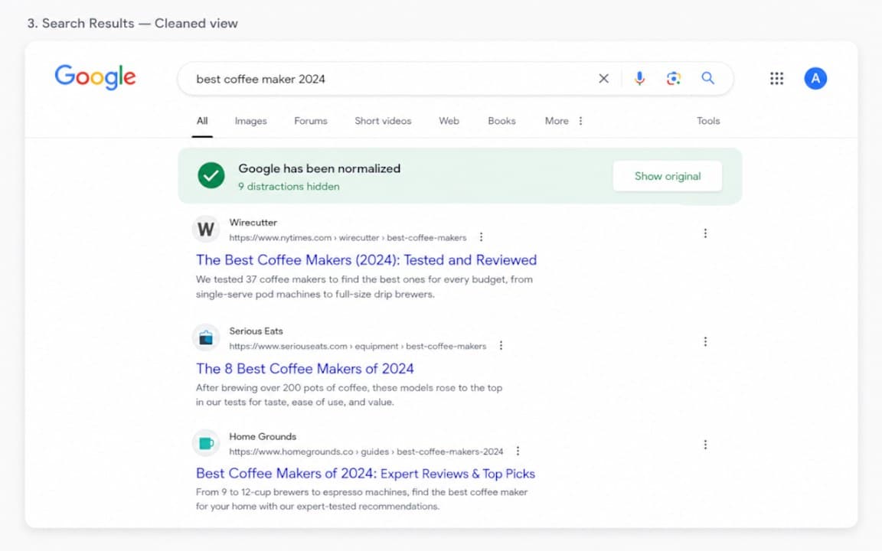The image size is (882, 551).
Task: Clear the search box with the X icon
Action: point(603,79)
